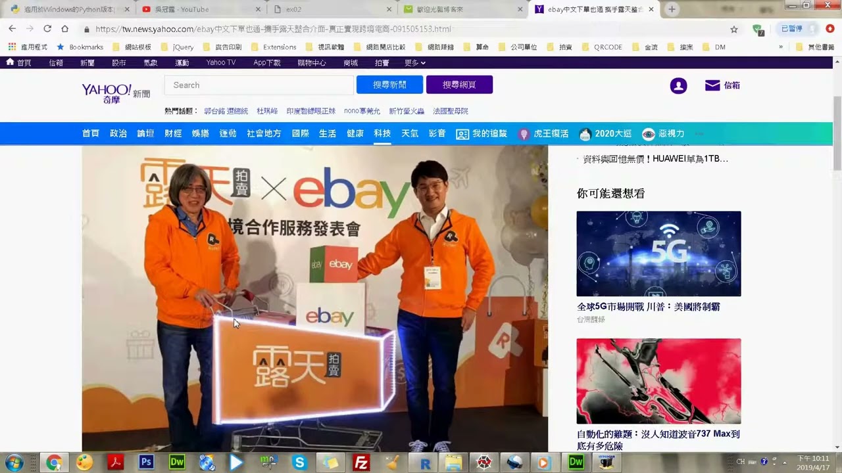The image size is (842, 473).
Task: Go back using the browser back arrow
Action: 12,29
